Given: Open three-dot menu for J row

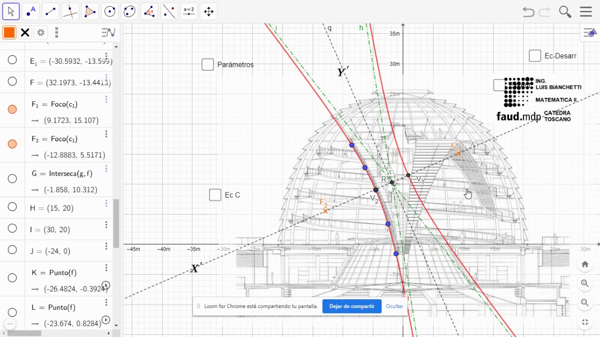Looking at the screenshot, I should coord(106,246).
